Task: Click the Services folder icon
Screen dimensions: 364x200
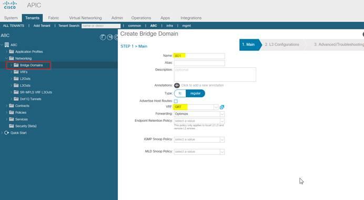Action: (x=12, y=119)
